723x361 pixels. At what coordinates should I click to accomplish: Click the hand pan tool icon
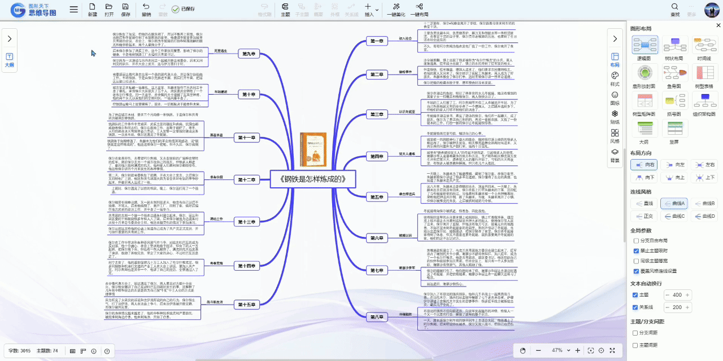point(522,350)
